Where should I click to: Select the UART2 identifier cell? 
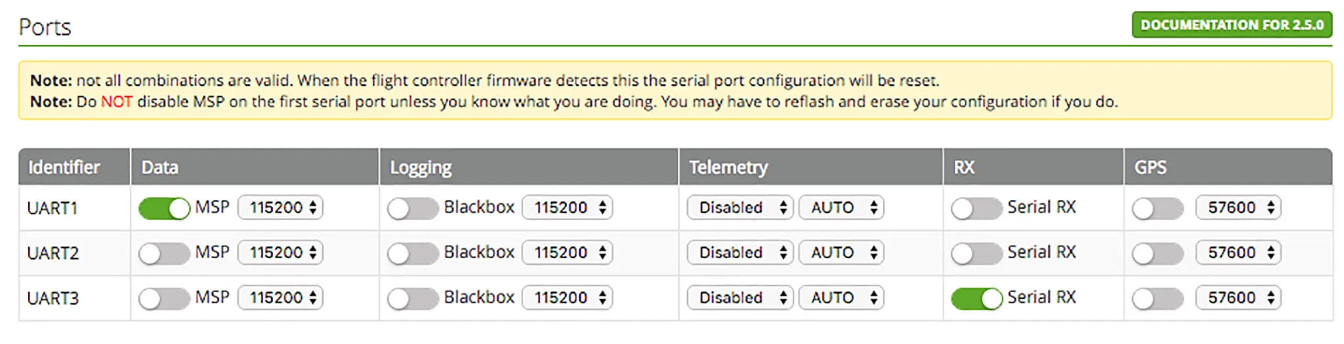click(53, 254)
